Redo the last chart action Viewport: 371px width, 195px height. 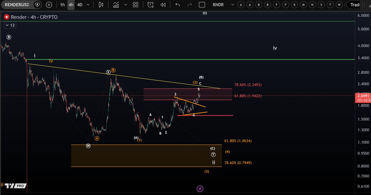pyautogui.click(x=190, y=5)
